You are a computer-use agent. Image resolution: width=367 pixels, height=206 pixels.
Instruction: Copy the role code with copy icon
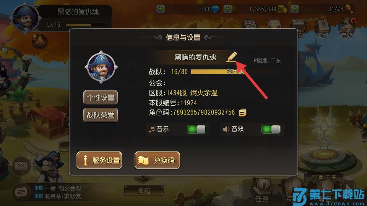[242, 113]
